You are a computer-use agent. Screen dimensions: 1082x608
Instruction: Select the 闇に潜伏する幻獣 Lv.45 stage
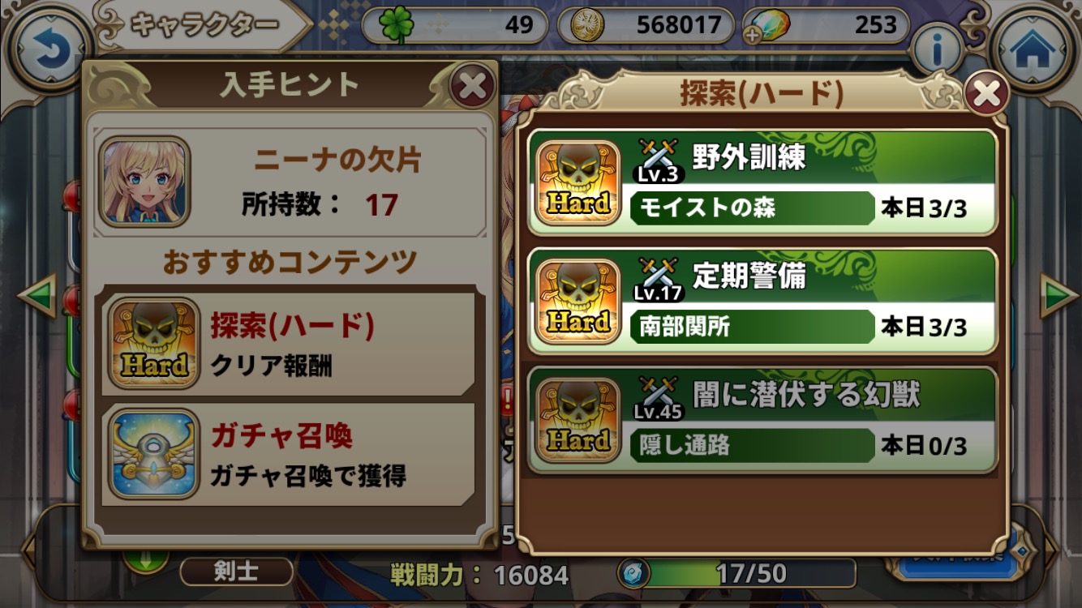coord(762,420)
